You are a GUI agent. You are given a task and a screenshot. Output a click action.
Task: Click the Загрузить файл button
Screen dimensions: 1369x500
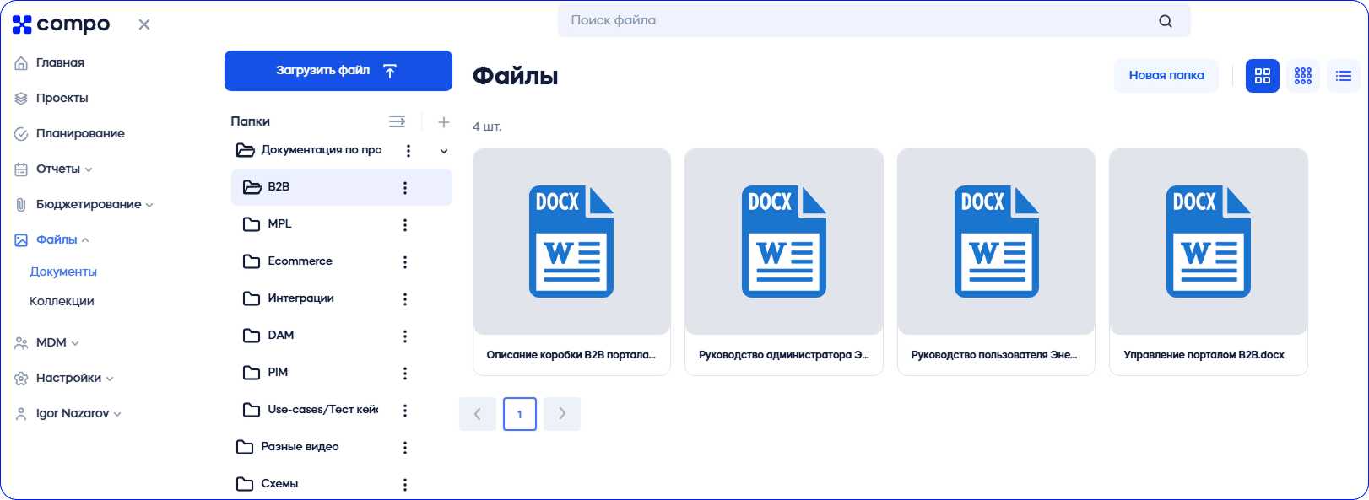pos(338,71)
